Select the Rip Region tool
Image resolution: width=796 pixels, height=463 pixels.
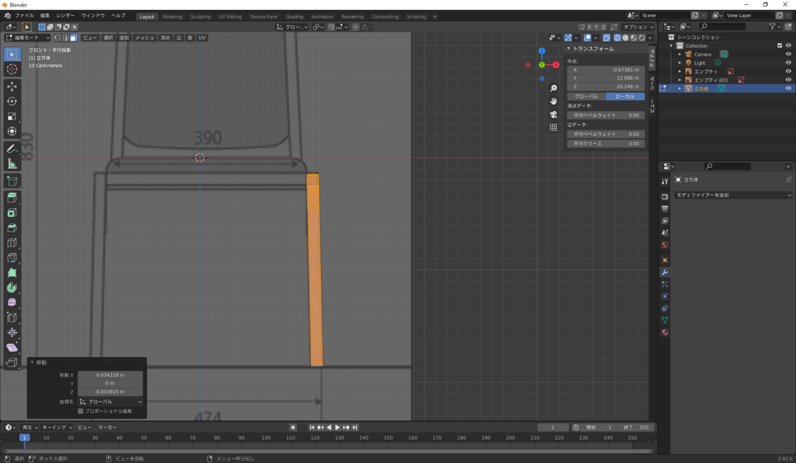pyautogui.click(x=12, y=362)
